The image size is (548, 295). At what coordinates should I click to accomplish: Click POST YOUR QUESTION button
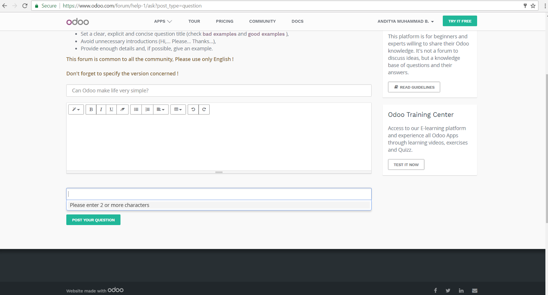pyautogui.click(x=94, y=220)
